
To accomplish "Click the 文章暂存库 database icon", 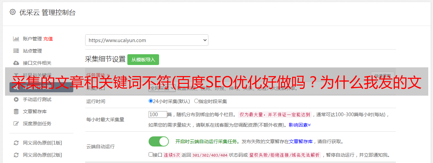I will point(16,111).
